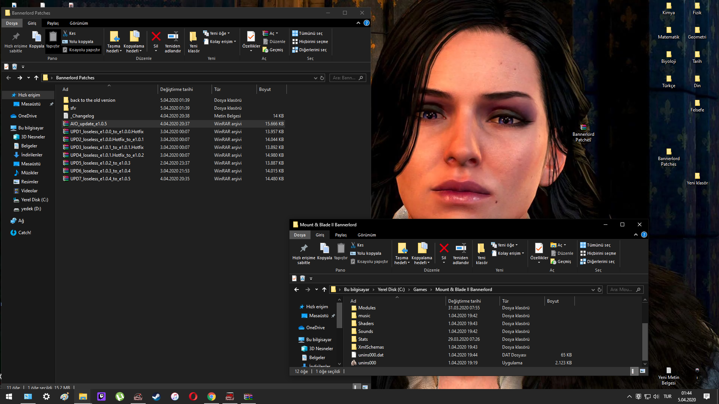Screen dimensions: 719x404
Task: Switch to Paylaş tab in Mount & Blade II window
Action: pyautogui.click(x=341, y=235)
